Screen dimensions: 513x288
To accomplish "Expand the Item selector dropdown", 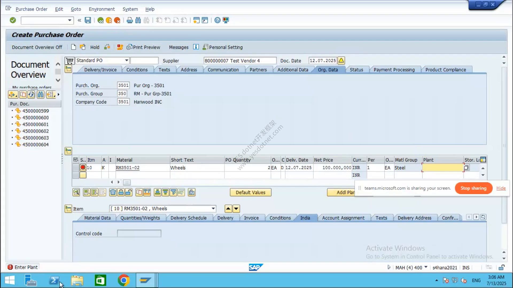I will point(213,209).
